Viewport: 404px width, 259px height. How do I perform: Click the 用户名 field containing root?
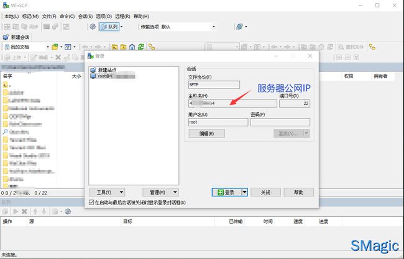pos(218,122)
